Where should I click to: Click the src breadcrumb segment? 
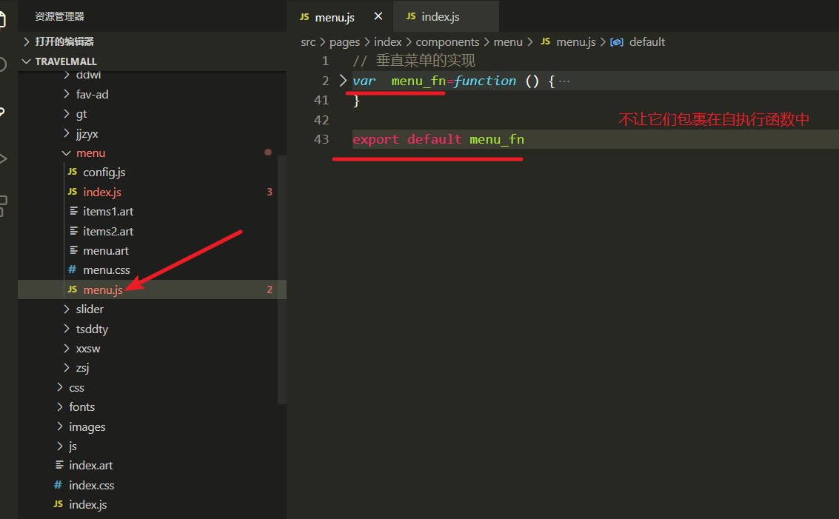coord(308,41)
